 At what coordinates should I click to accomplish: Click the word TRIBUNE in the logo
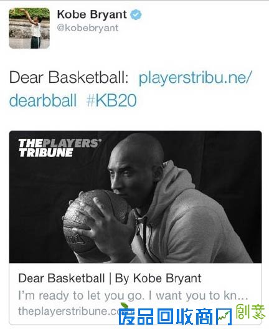(x=45, y=153)
